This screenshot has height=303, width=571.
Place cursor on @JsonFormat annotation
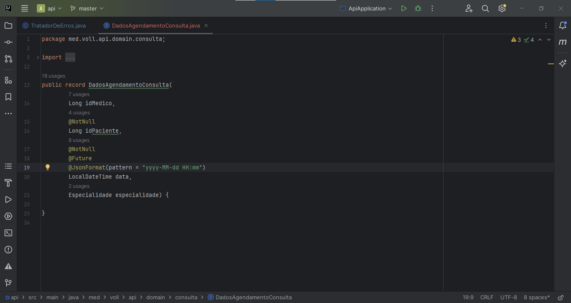tap(87, 167)
